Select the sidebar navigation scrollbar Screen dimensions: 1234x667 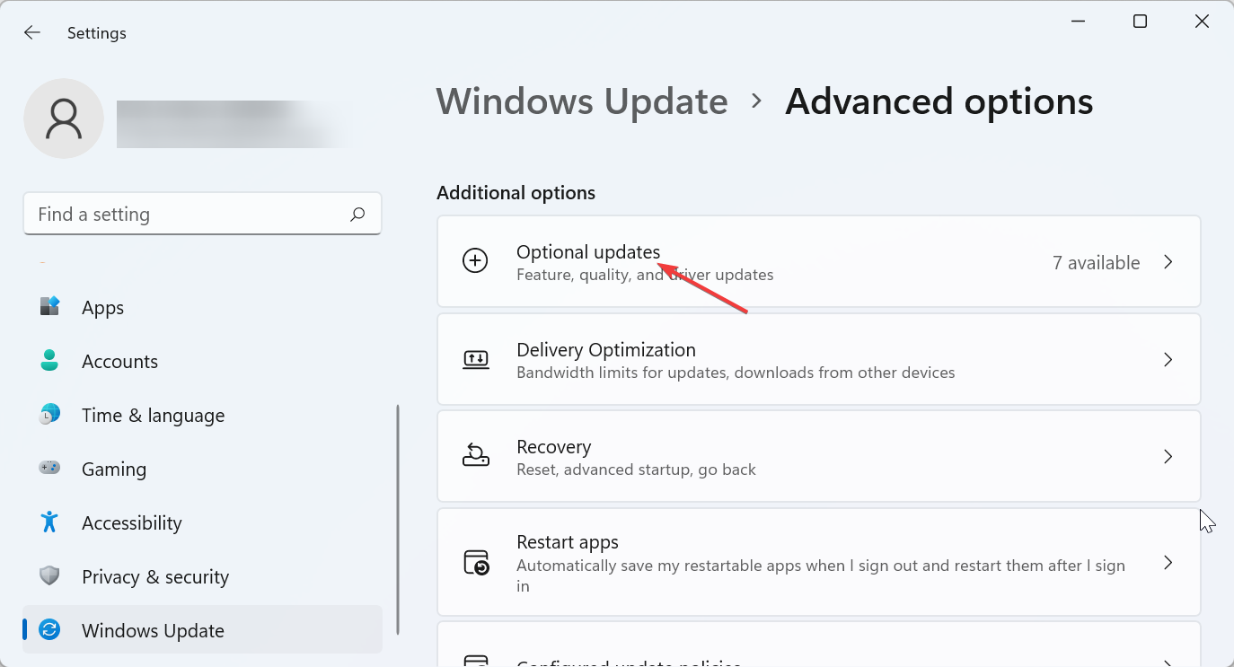398,519
